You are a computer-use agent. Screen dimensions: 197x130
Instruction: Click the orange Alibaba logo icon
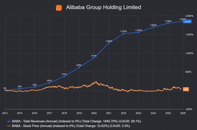pos(59,8)
